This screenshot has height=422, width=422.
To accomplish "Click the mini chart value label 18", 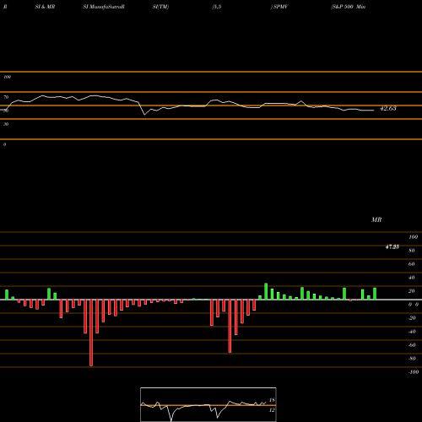I will (x=272, y=400).
